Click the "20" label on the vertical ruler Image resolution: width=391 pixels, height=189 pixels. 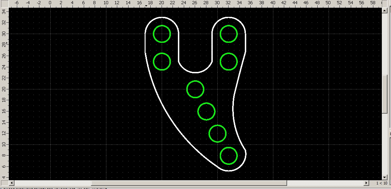(x=4, y=89)
